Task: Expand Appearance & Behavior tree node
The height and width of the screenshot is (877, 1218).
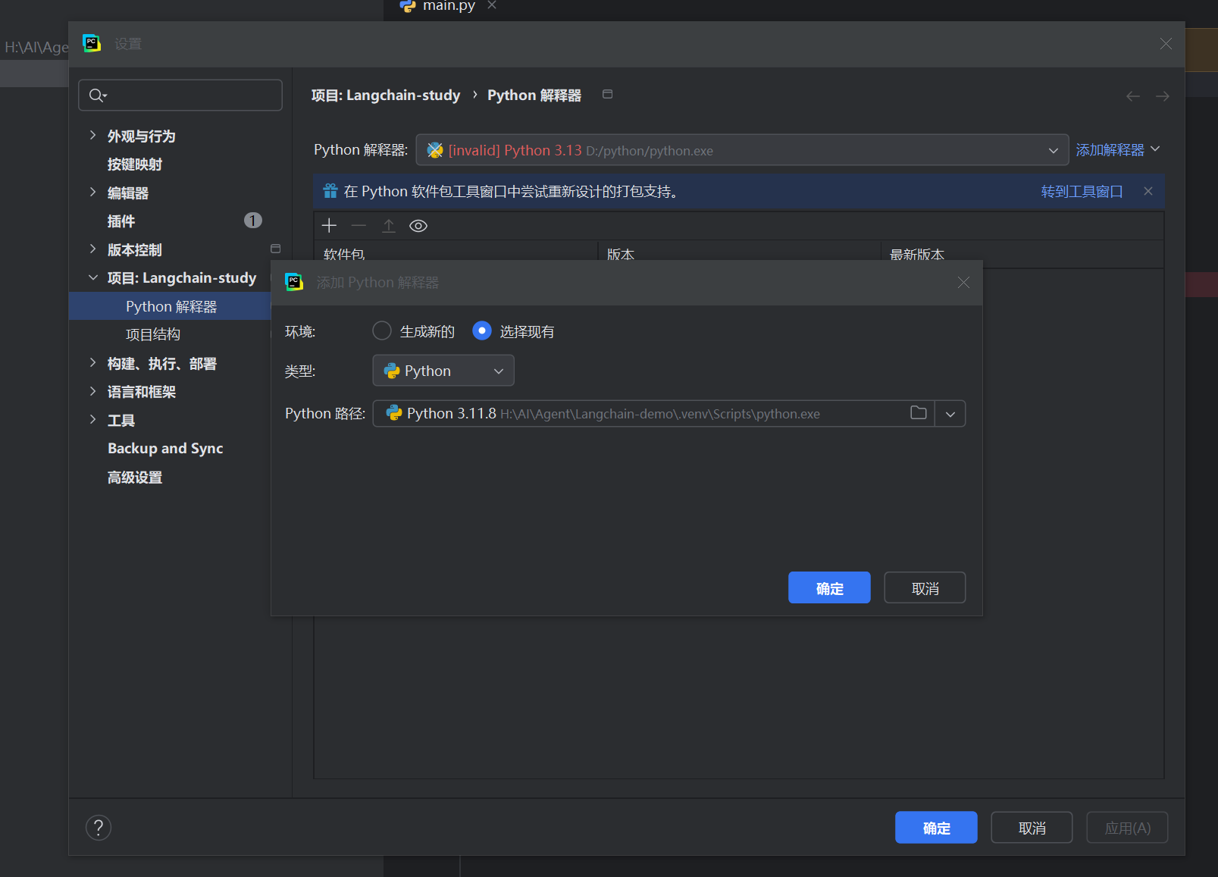Action: [92, 136]
